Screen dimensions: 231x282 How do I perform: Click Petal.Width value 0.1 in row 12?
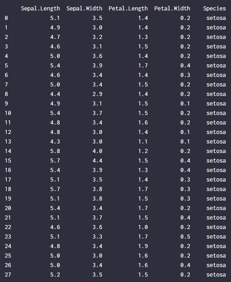pyautogui.click(x=185, y=132)
